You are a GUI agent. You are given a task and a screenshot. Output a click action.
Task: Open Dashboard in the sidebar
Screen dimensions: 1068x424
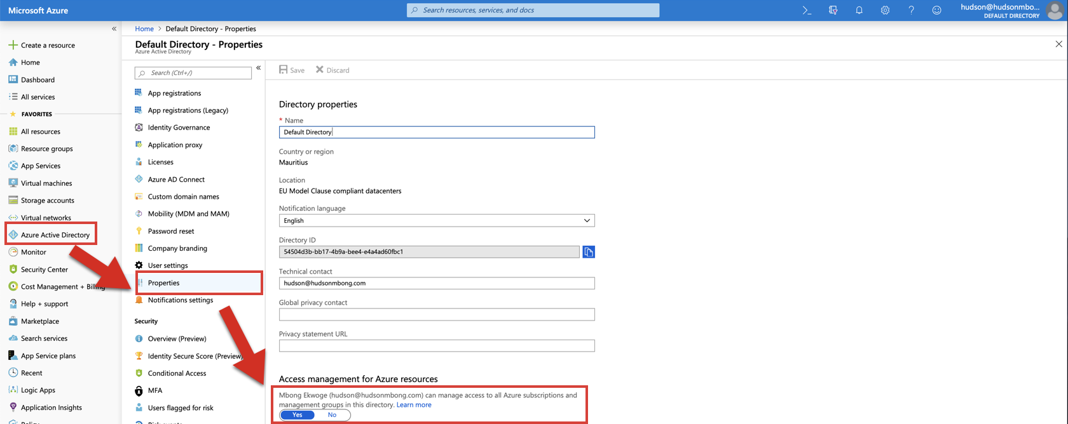click(31, 79)
